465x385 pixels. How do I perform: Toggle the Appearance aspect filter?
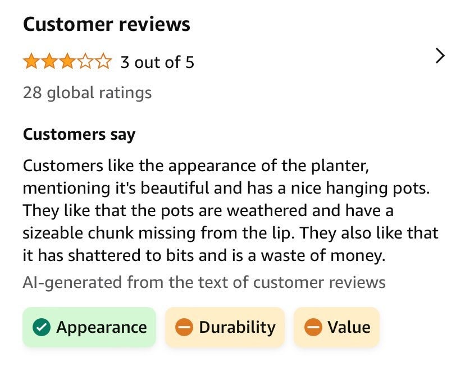tap(90, 327)
